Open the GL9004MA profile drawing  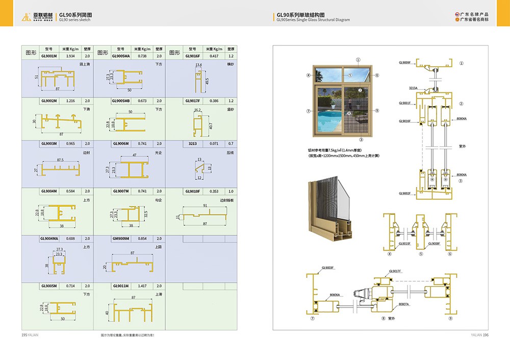57,261
